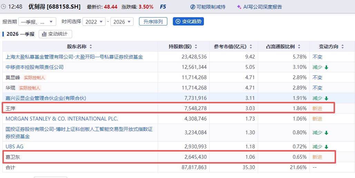Sort by 参考市值(亿元) column arrows
355x178 pixels.
(x=250, y=46)
